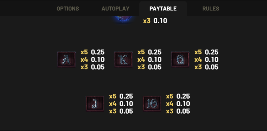The image size is (267, 131).
Task: Click the x4 payout for Q symbol
Action: pos(206,60)
